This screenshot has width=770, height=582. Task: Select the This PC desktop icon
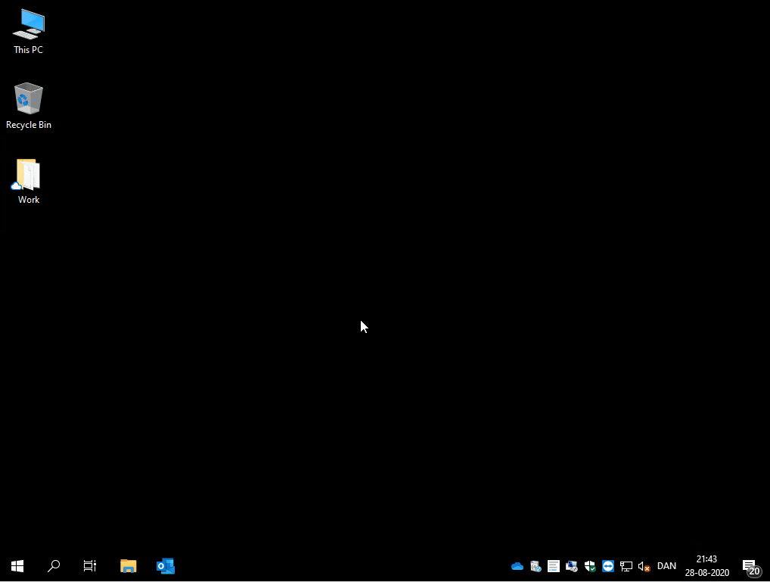tap(29, 32)
